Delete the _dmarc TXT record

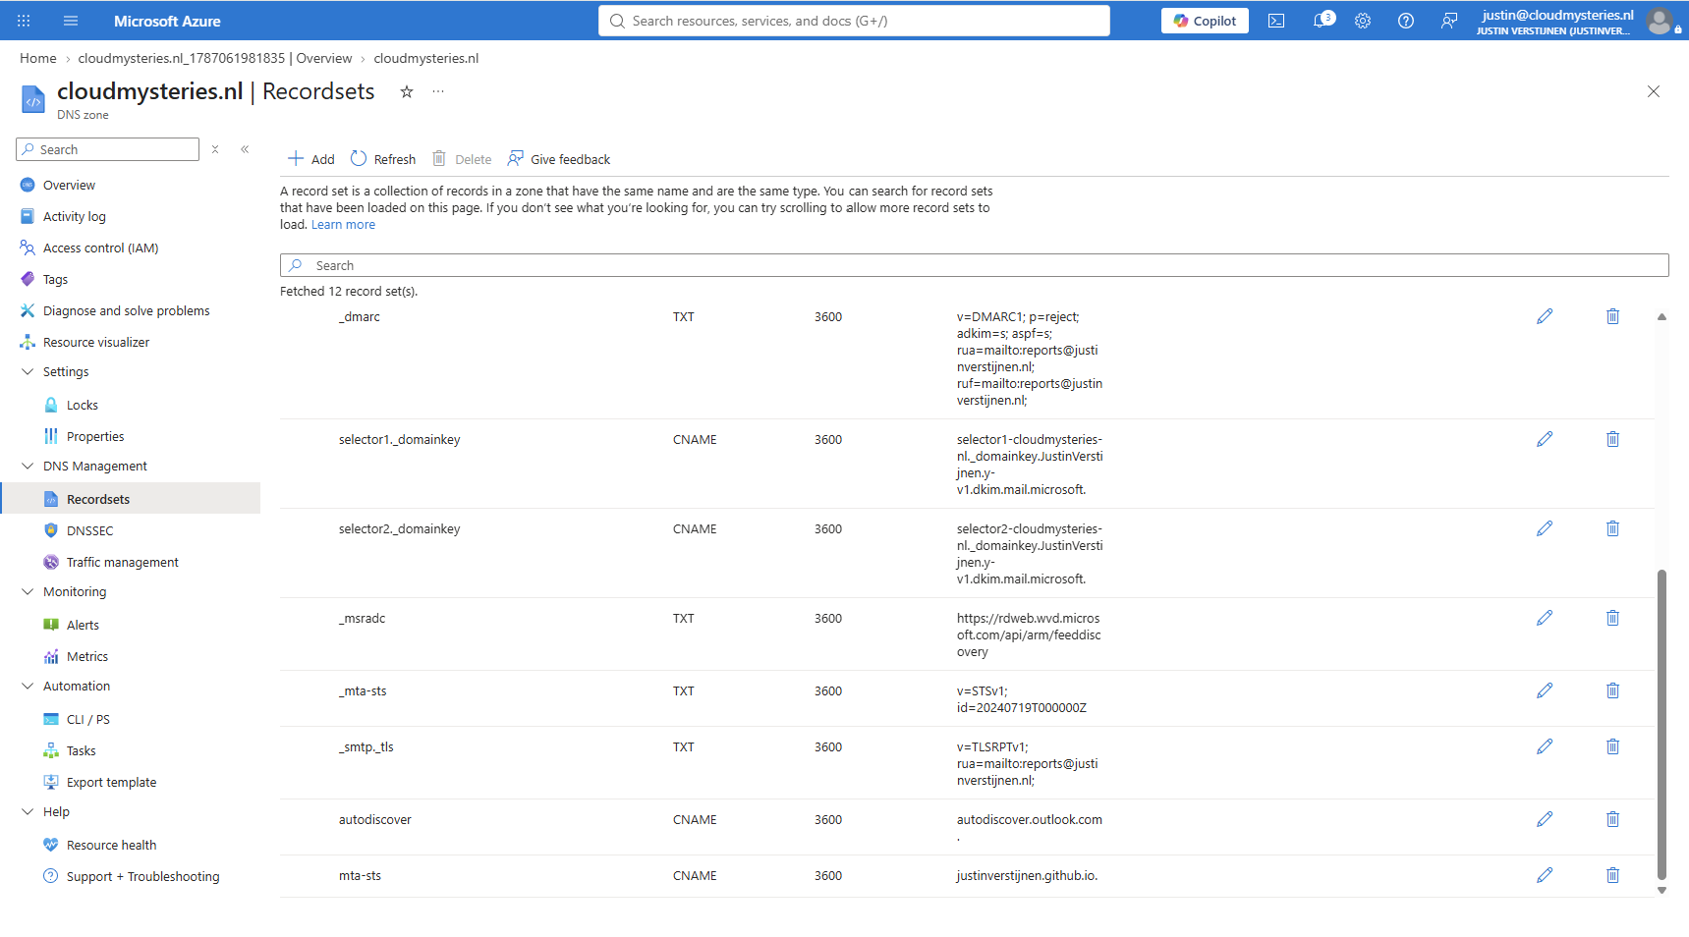point(1612,316)
